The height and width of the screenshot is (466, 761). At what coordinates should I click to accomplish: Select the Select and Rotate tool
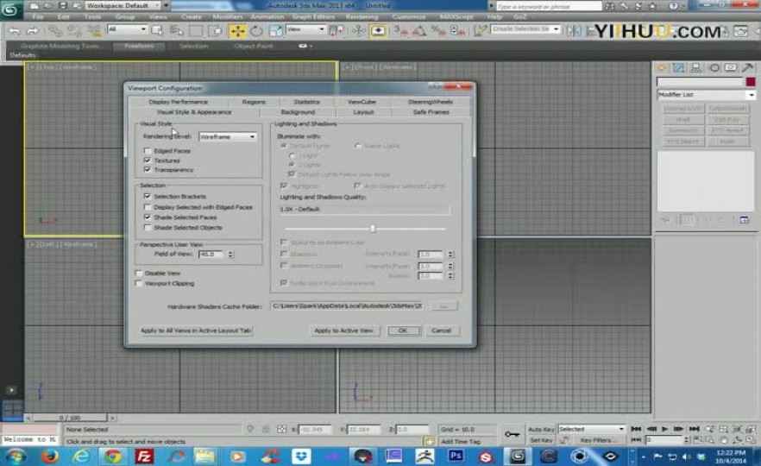point(256,31)
